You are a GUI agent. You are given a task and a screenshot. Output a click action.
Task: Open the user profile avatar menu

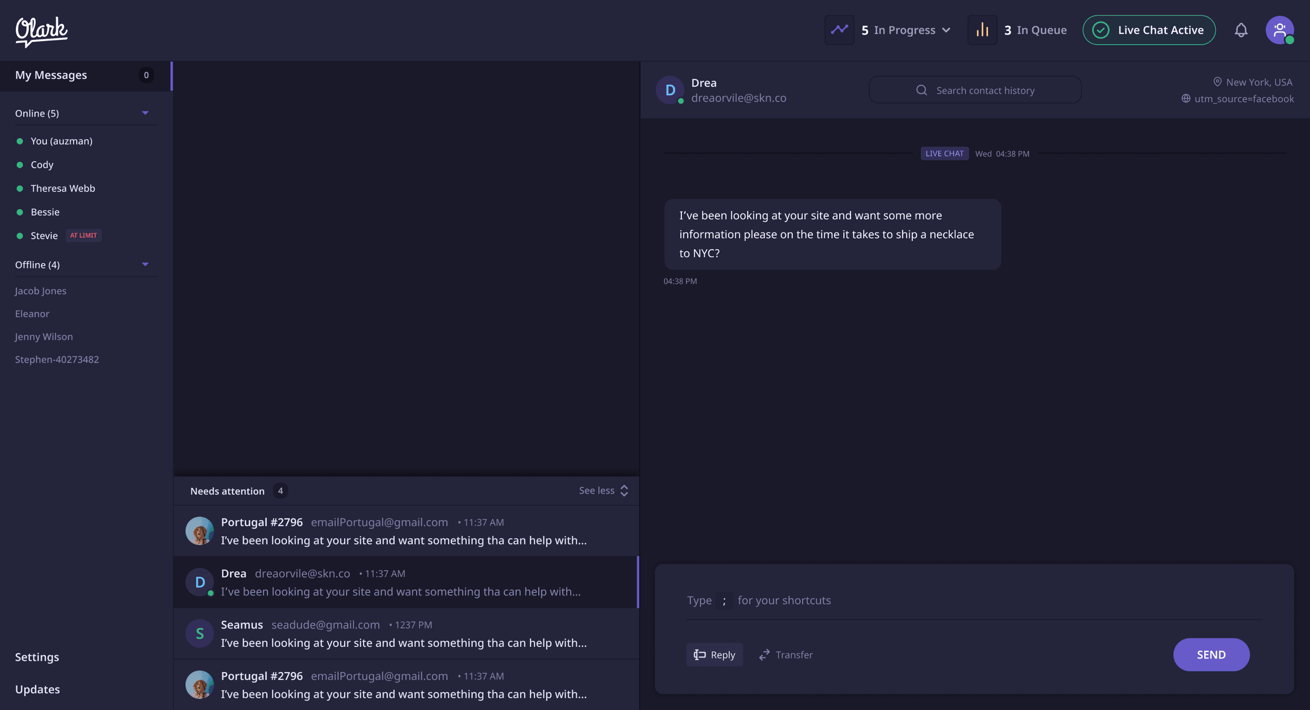coord(1279,30)
